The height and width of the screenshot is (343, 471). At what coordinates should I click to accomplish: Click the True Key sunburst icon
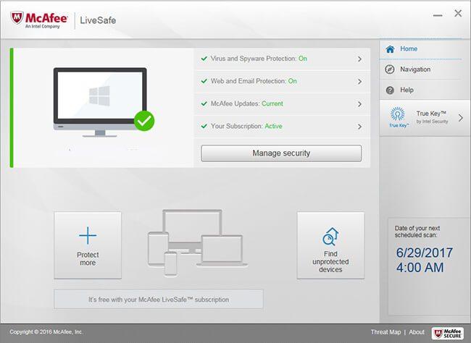(396, 114)
